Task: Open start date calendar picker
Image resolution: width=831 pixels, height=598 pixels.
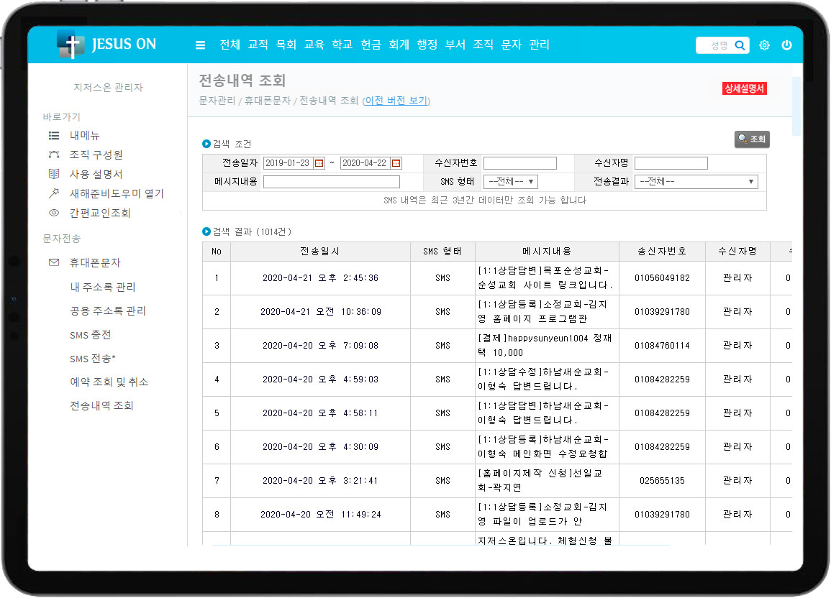Action: pyautogui.click(x=319, y=163)
